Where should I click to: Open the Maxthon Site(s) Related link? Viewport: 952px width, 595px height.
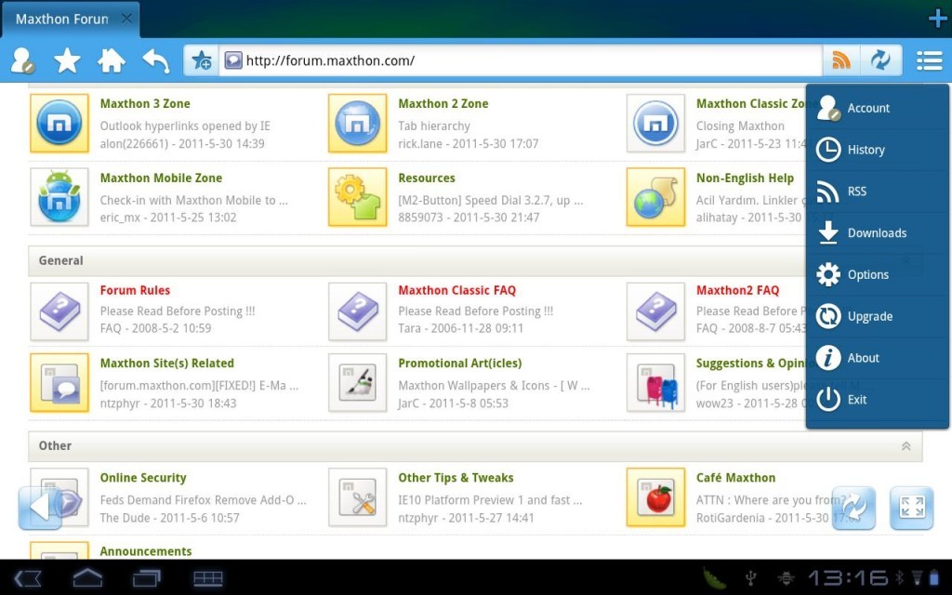pos(167,364)
